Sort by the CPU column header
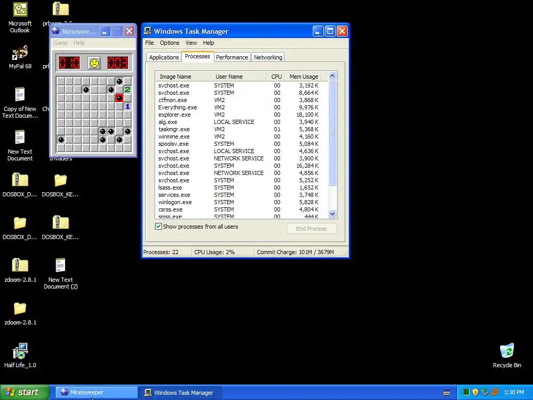Image resolution: width=533 pixels, height=400 pixels. pos(275,77)
